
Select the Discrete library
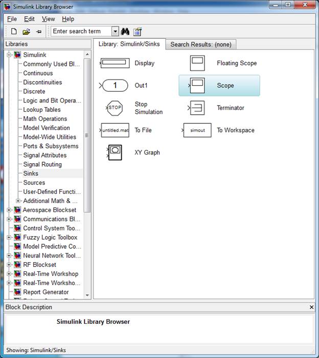[x=34, y=91]
